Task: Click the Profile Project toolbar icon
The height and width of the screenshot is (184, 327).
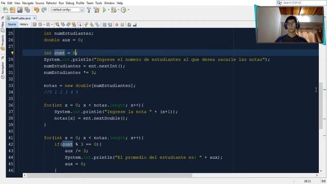Action: pyautogui.click(x=124, y=10)
